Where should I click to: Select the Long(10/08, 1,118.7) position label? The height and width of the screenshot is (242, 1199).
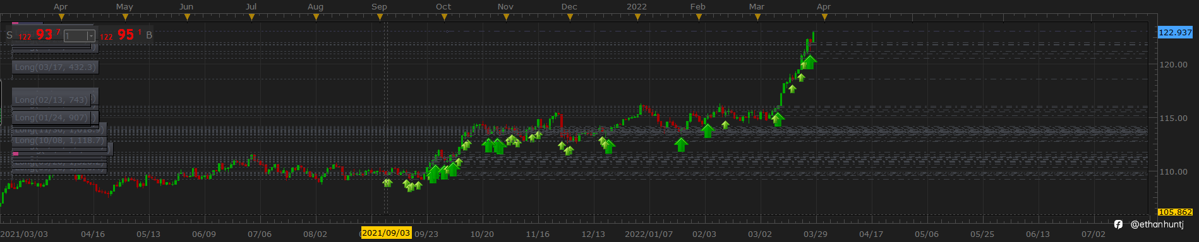(59, 141)
